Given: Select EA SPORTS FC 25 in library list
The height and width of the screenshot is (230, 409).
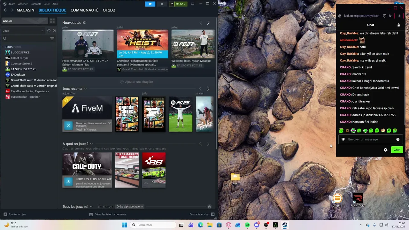Looking at the screenshot, I should pyautogui.click(x=23, y=69).
